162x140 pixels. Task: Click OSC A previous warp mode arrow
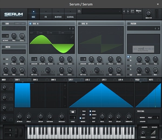tap(42, 72)
